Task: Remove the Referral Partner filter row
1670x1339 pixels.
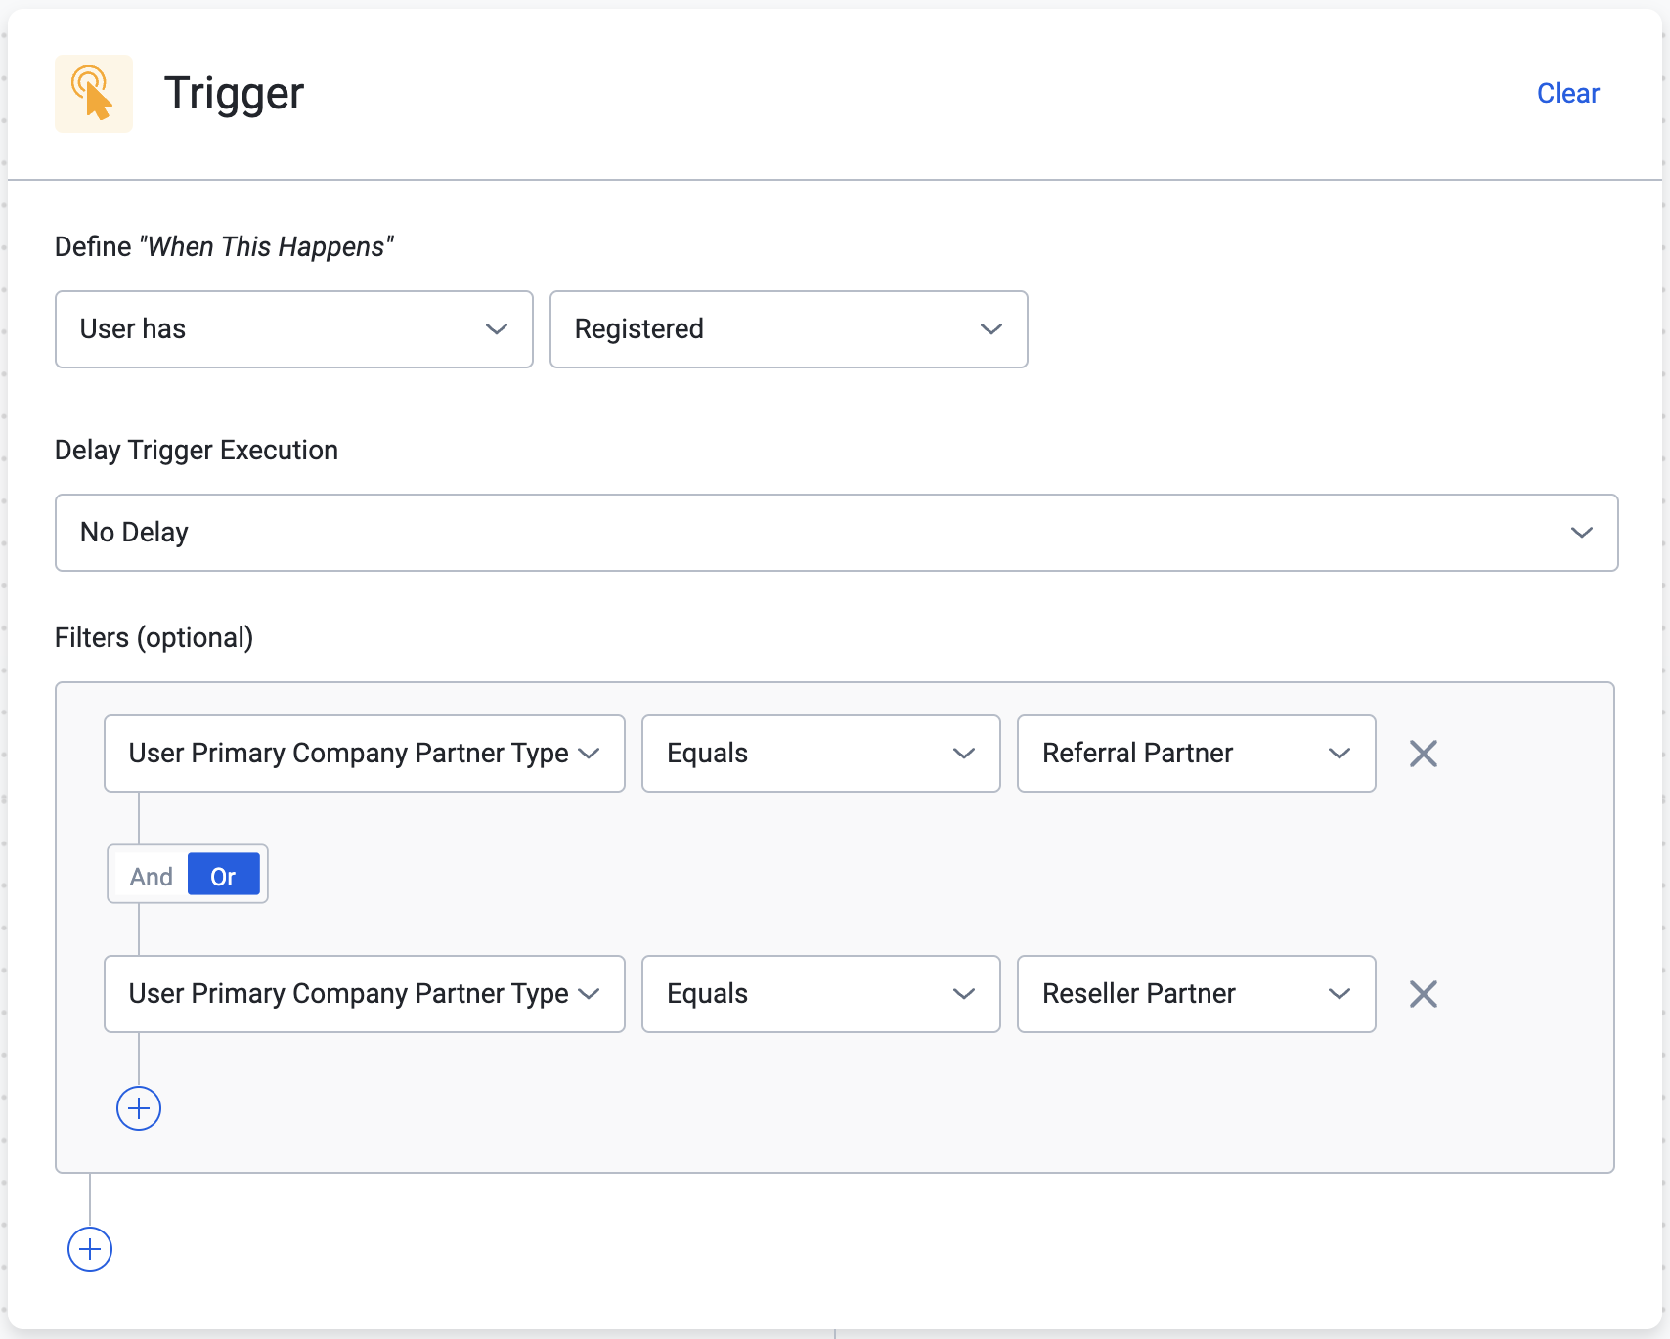Action: pyautogui.click(x=1424, y=754)
